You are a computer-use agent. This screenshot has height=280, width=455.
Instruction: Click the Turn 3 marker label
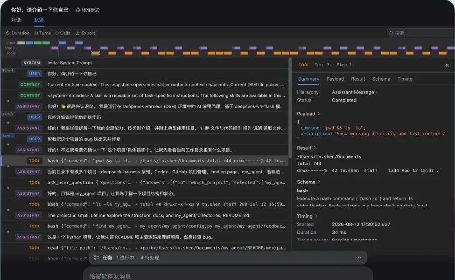pyautogui.click(x=8, y=136)
